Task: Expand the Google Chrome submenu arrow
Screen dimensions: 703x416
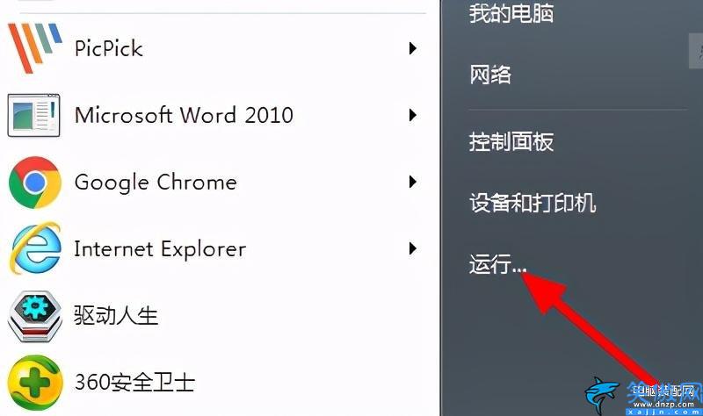Action: (412, 182)
